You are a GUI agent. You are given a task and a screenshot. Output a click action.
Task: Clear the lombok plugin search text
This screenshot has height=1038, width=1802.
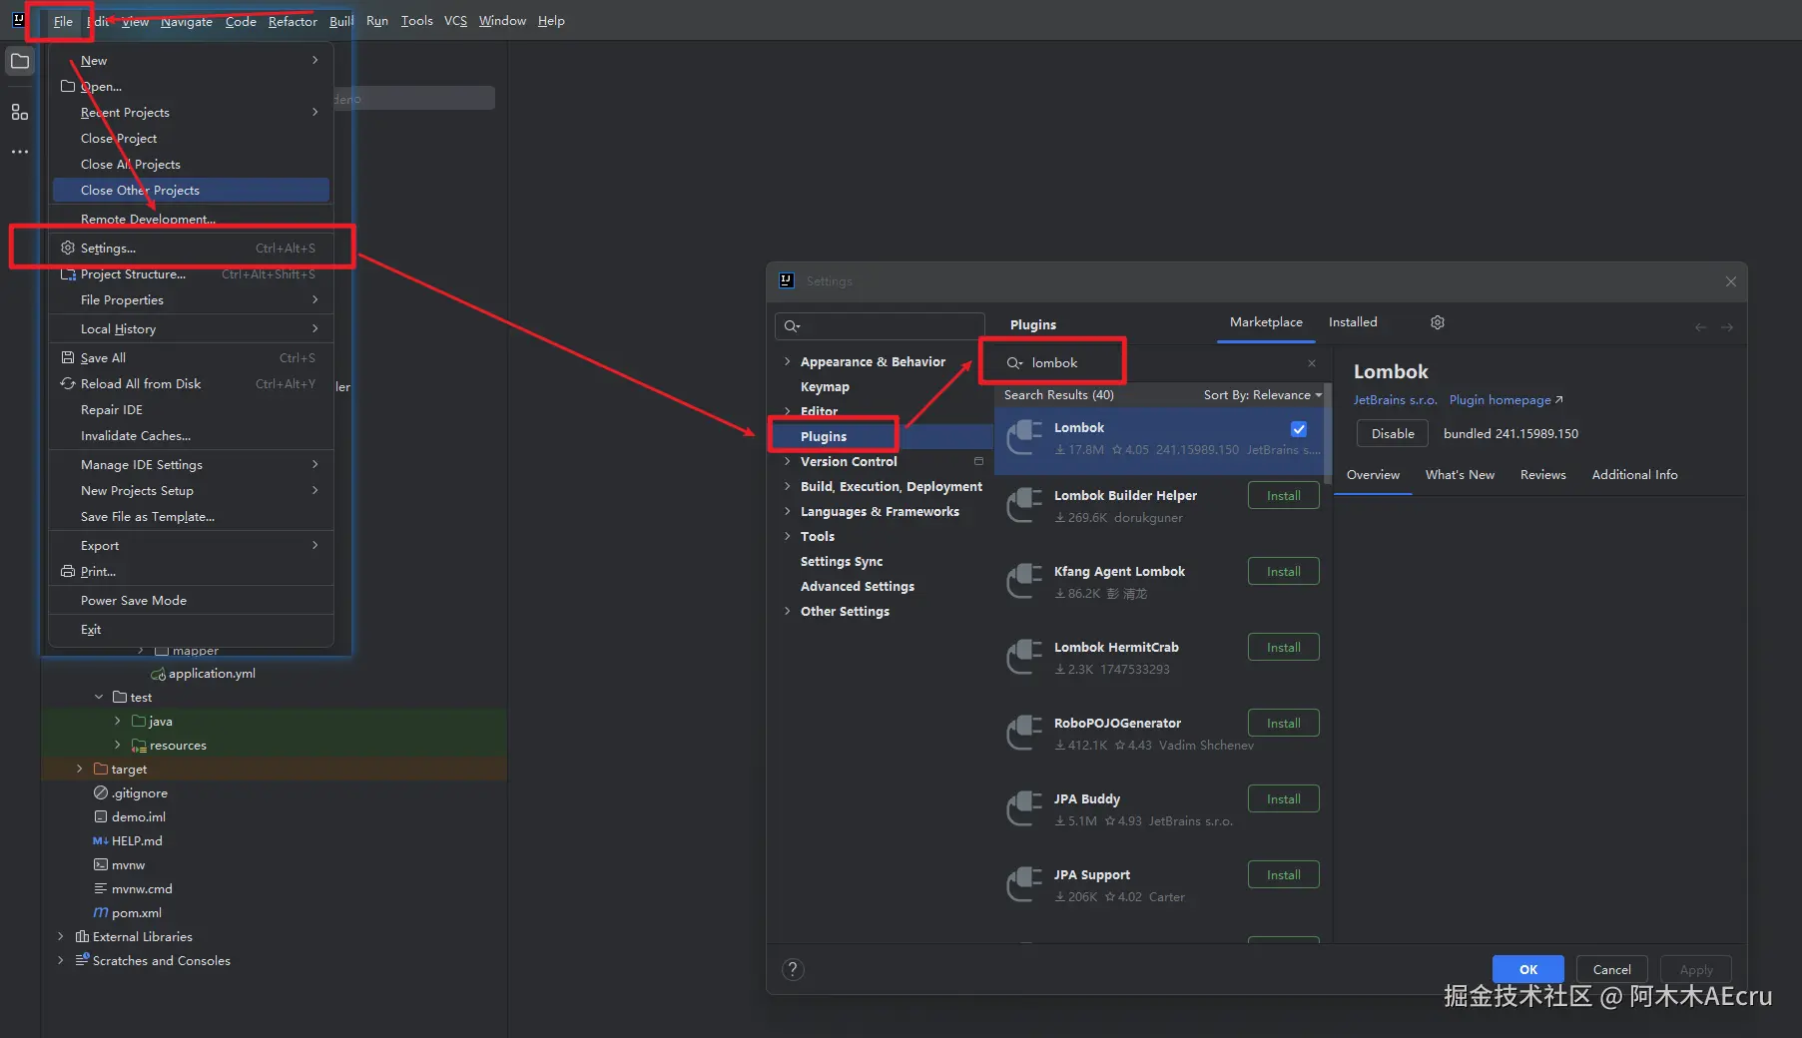click(x=1312, y=363)
